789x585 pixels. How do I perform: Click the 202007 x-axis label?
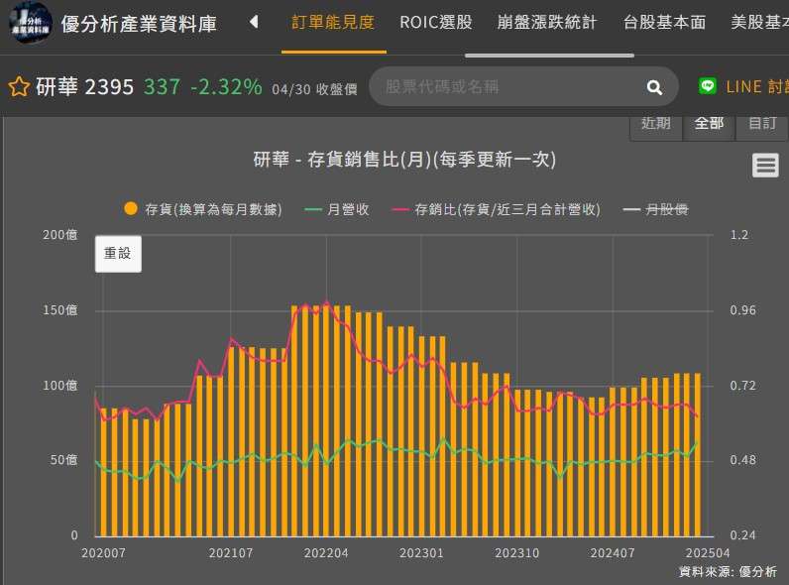coord(103,553)
